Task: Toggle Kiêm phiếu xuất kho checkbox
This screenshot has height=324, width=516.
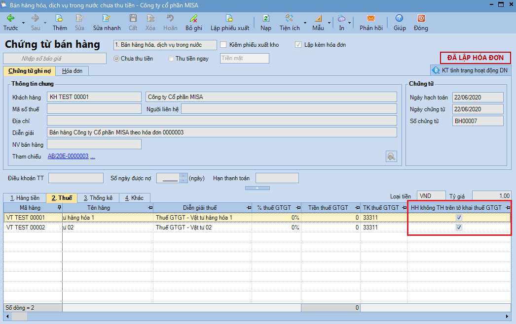Action: (223, 45)
